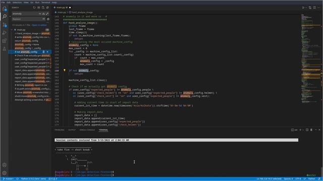The image size is (323, 181).
Task: Open the Go menu
Action: click(x=32, y=3)
